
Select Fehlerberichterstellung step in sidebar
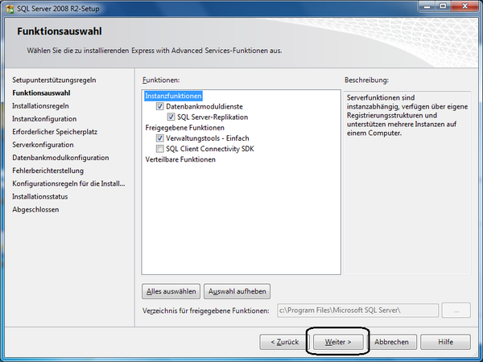click(x=47, y=171)
